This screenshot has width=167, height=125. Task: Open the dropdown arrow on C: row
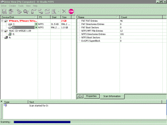[36, 24]
